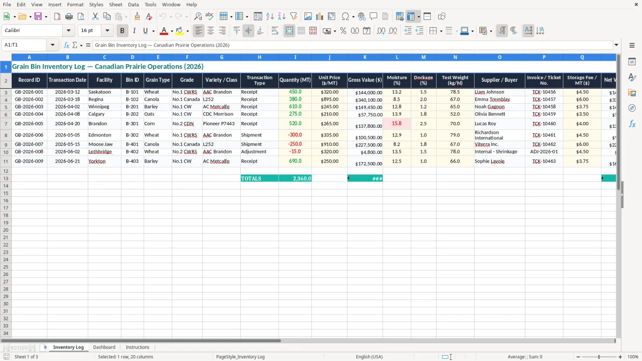Click row 7 header
Image resolution: width=642 pixels, height=361 pixels.
coord(6,124)
